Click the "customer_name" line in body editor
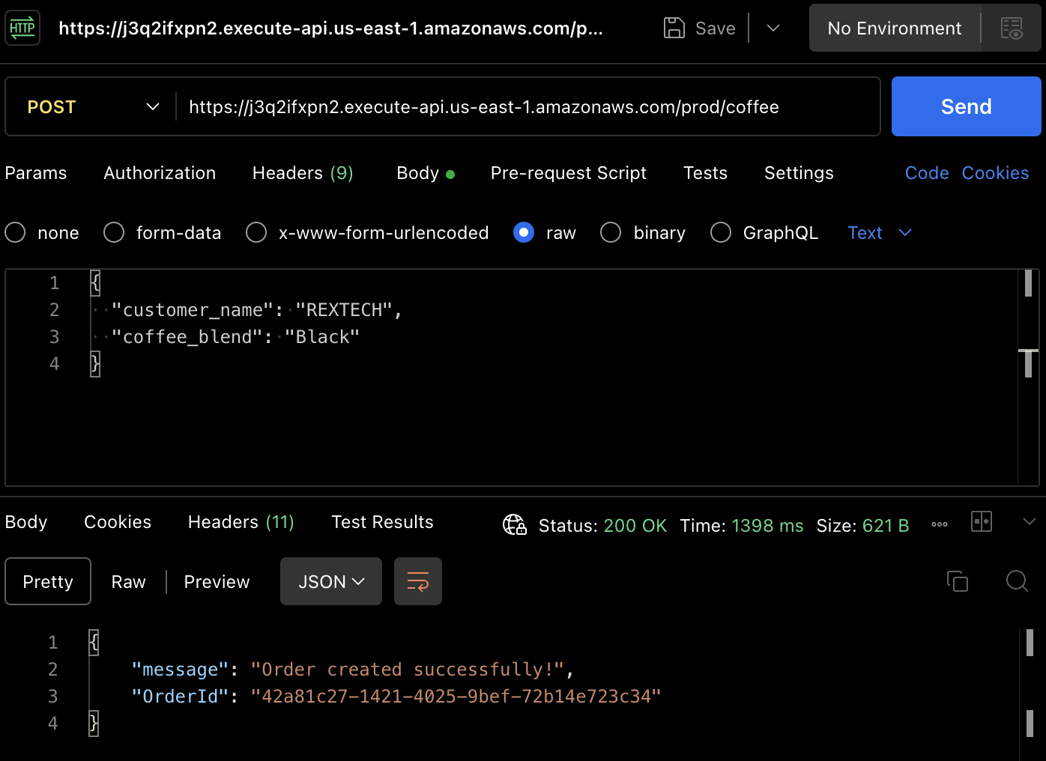The width and height of the screenshot is (1046, 761). click(x=257, y=310)
